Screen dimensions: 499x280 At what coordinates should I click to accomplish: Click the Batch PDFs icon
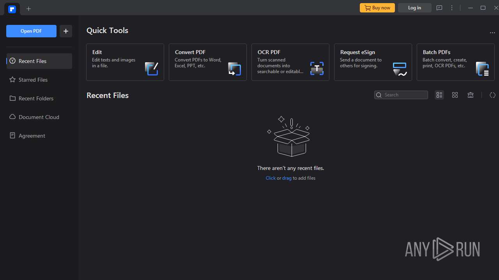482,69
